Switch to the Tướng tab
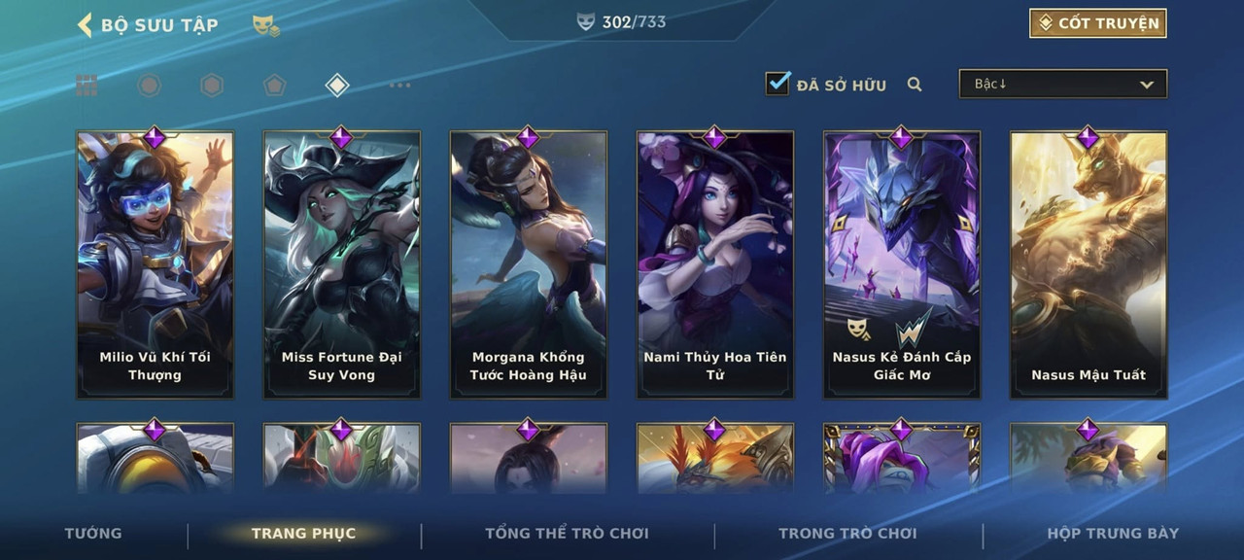Screen dimensions: 1244x560 [93, 533]
